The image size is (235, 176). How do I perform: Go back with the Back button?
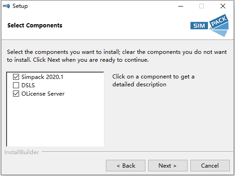(125, 166)
